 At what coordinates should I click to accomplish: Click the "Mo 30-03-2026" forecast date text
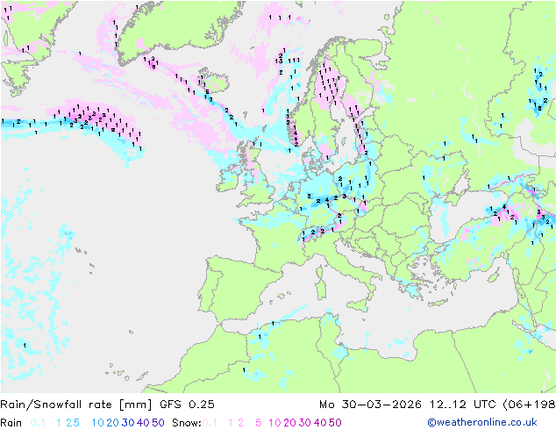pyautogui.click(x=371, y=405)
